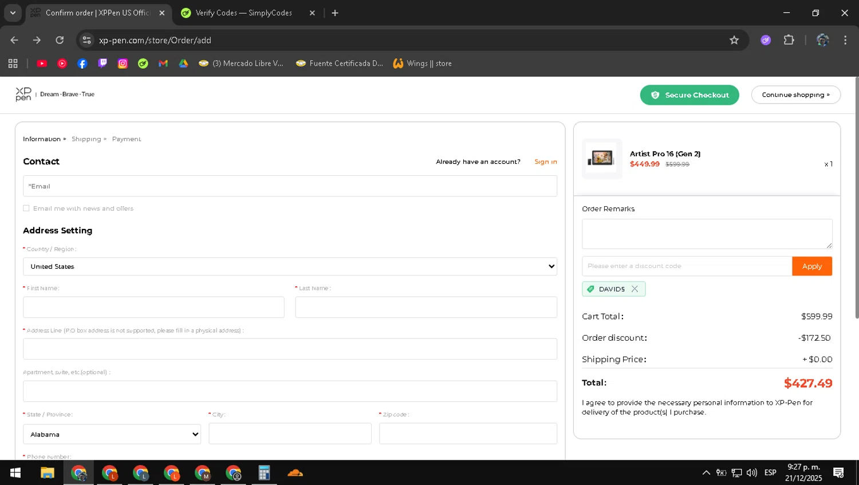Close the Verify Codes tab
The height and width of the screenshot is (485, 859).
click(x=312, y=13)
